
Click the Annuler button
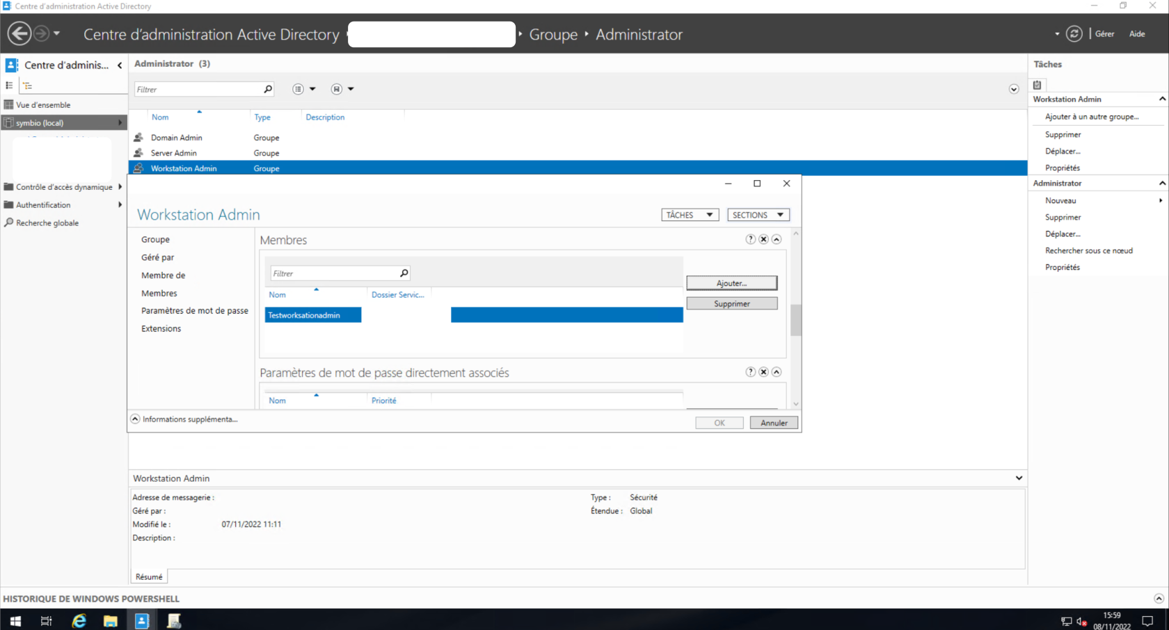click(774, 423)
